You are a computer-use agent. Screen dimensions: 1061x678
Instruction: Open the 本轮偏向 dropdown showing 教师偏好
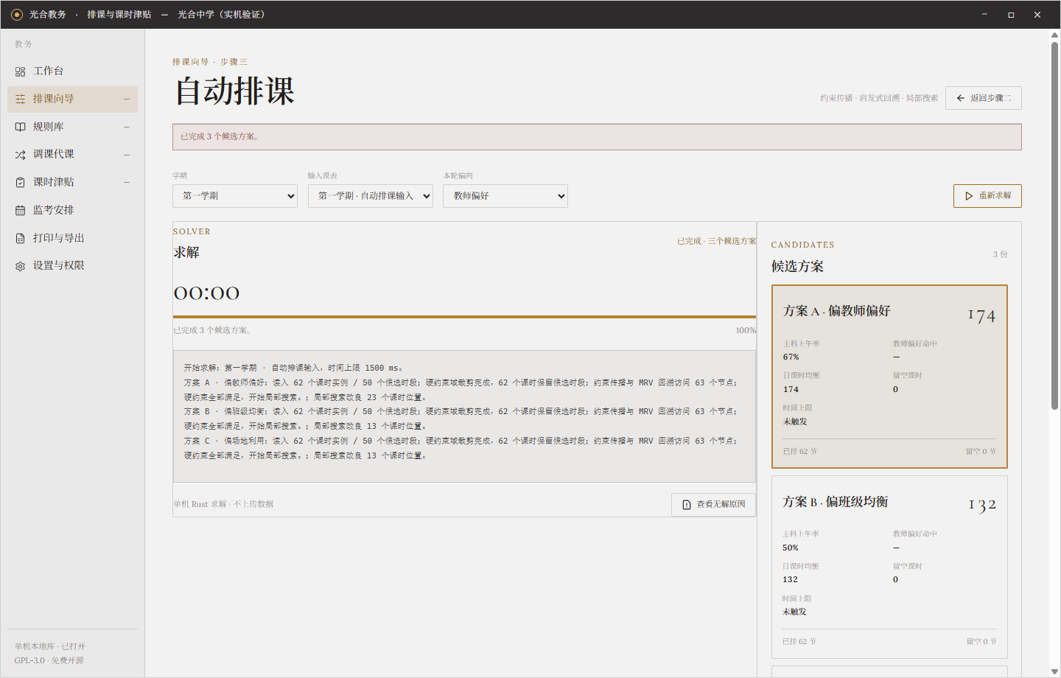point(505,196)
